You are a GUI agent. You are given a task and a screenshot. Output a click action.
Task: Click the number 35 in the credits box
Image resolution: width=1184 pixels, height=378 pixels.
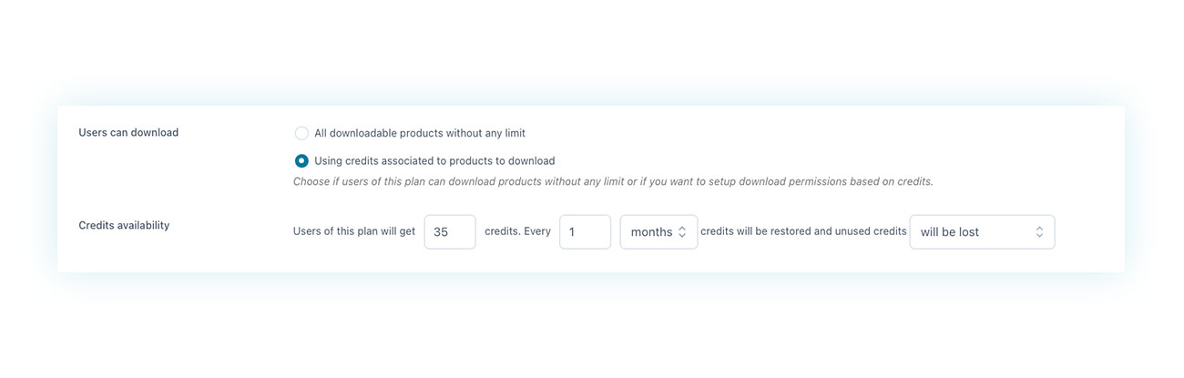441,232
